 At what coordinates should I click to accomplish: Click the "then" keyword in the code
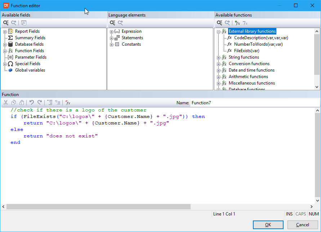[x=199, y=117]
